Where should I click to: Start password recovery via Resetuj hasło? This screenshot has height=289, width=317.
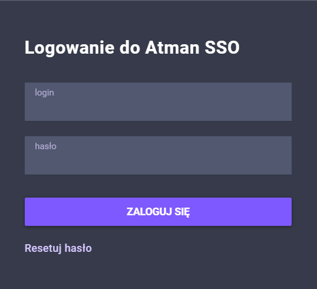click(x=58, y=248)
